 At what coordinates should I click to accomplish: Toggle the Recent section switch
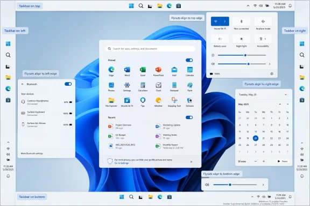tap(189, 117)
